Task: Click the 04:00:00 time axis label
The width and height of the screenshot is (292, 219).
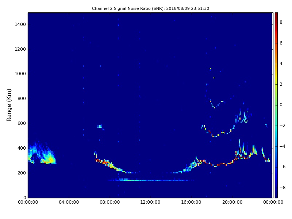Action: (x=69, y=202)
